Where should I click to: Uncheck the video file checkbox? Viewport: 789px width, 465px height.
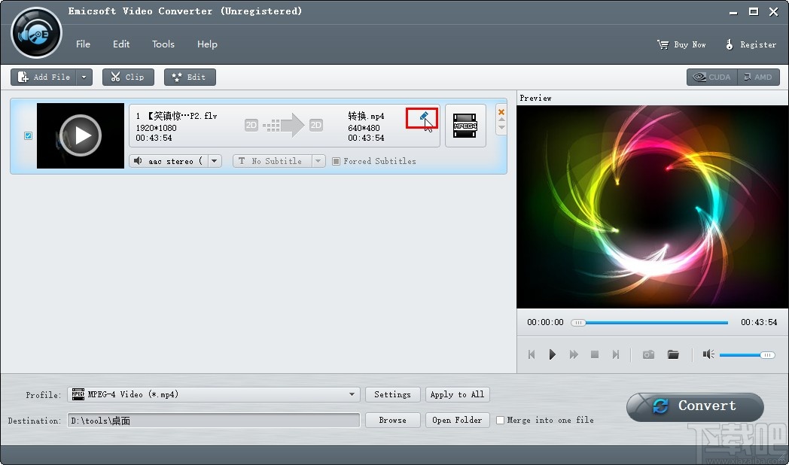[28, 135]
